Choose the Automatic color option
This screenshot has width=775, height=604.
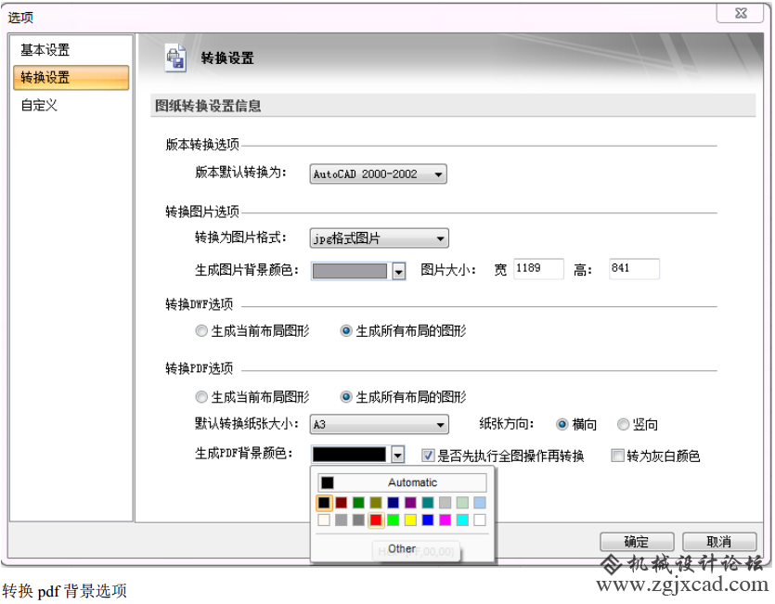[402, 482]
